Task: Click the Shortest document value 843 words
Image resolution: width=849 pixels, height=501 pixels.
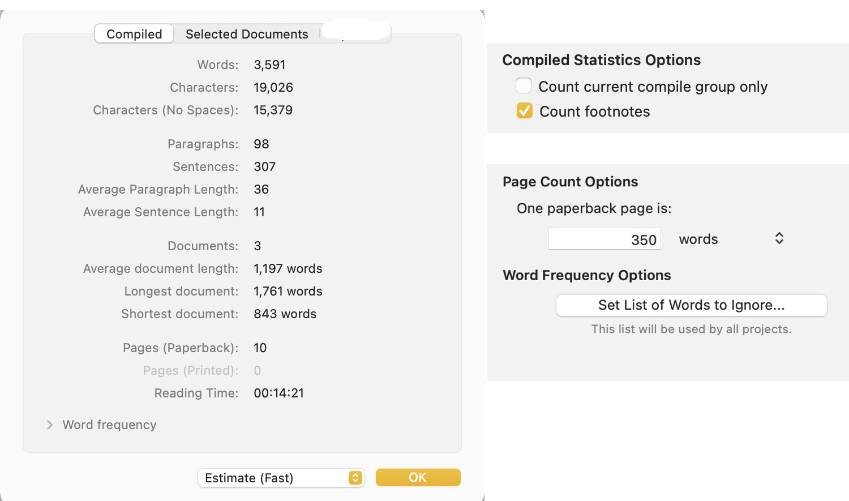Action: tap(285, 314)
